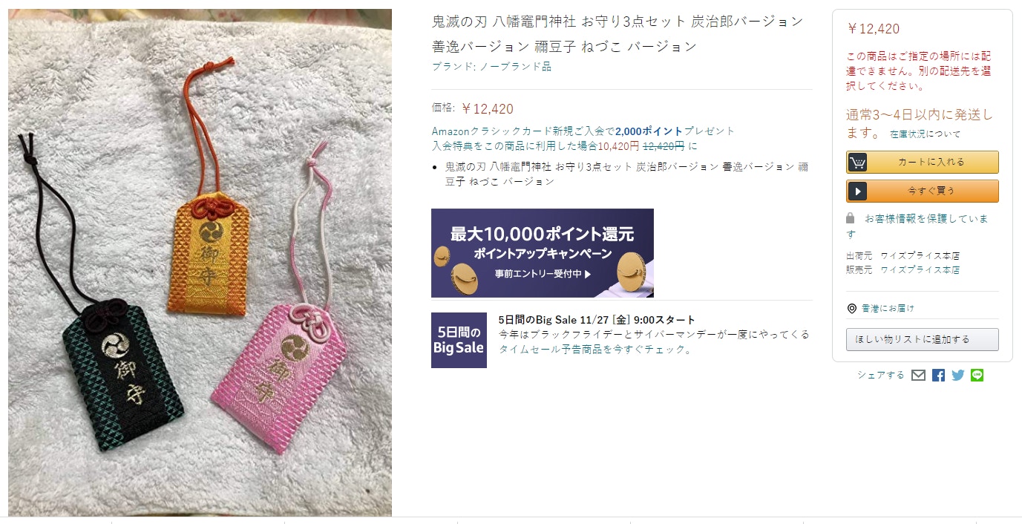Click the play arrow on 今すぐ買う

coord(857,191)
